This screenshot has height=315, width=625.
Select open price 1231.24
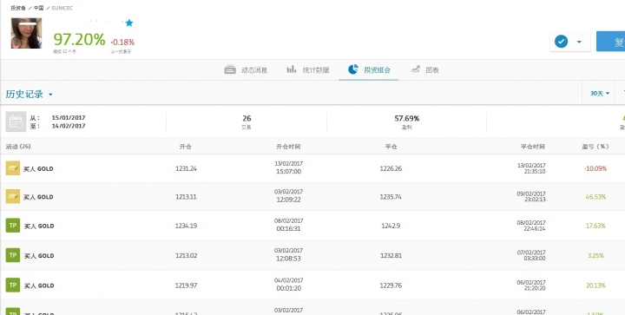(x=186, y=168)
